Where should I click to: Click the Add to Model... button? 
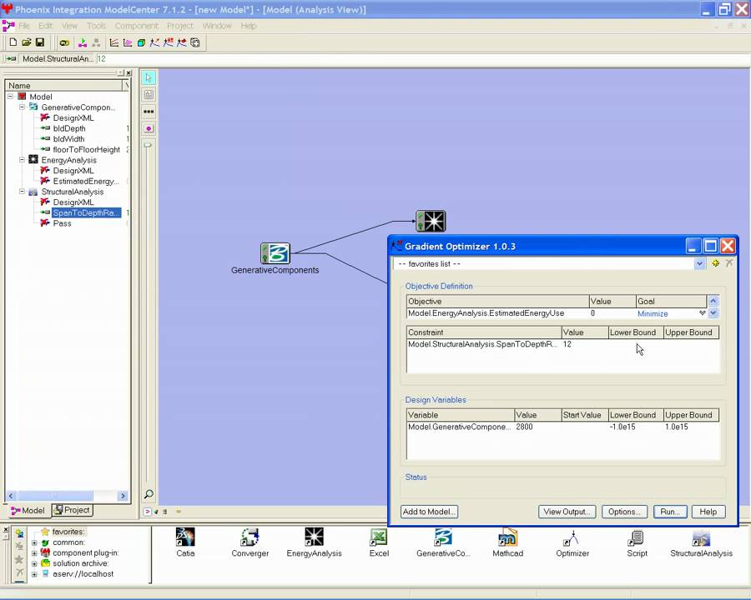coord(429,512)
